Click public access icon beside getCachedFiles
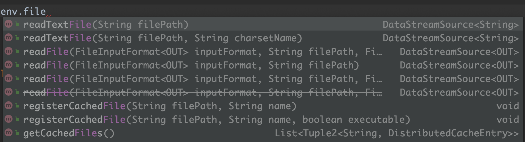The width and height of the screenshot is (525, 142). click(x=17, y=133)
